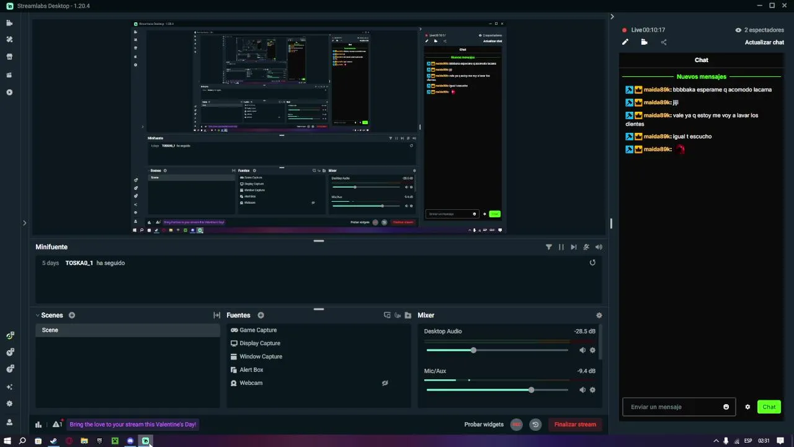The height and width of the screenshot is (447, 794).
Task: Select the Scene row in Scenes list
Action: coord(127,330)
